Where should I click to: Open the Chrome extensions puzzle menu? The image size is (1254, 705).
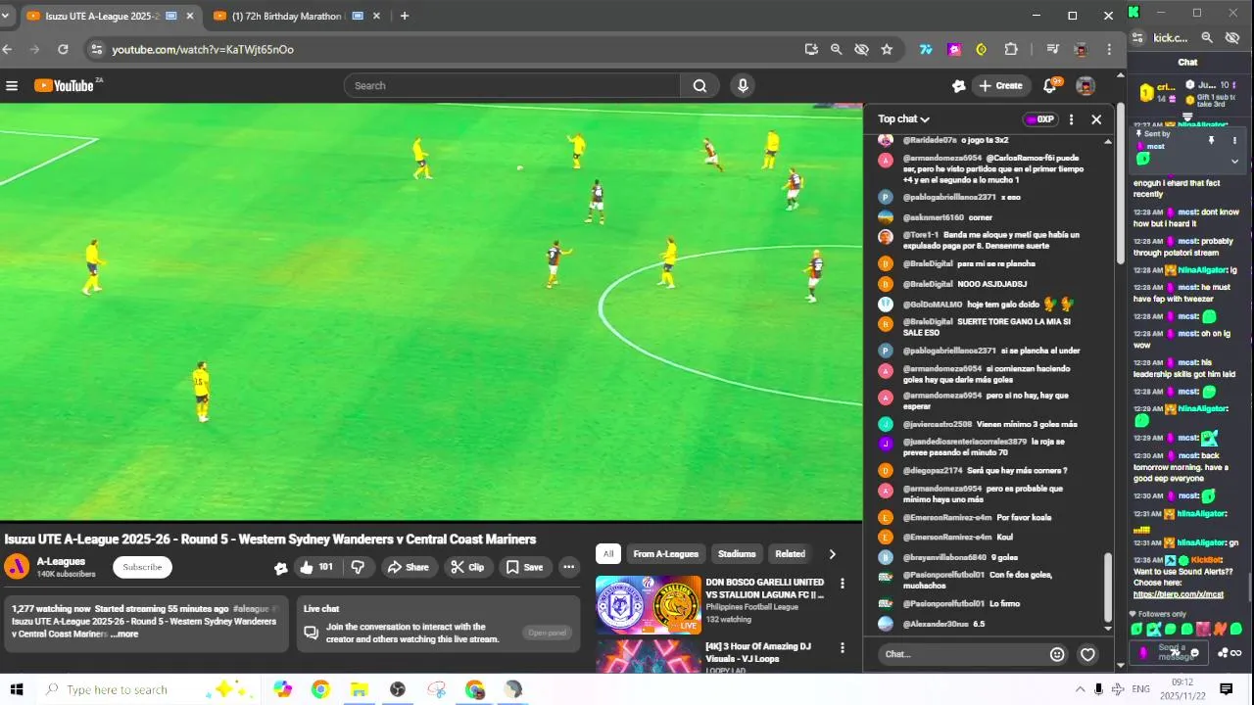(1011, 49)
